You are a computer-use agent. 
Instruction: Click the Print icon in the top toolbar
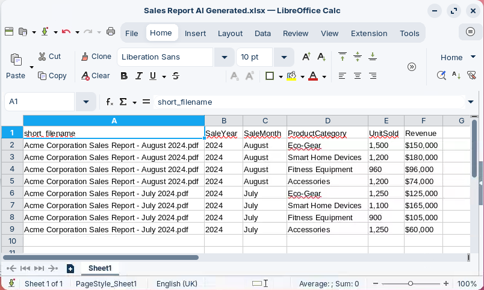coord(111,32)
